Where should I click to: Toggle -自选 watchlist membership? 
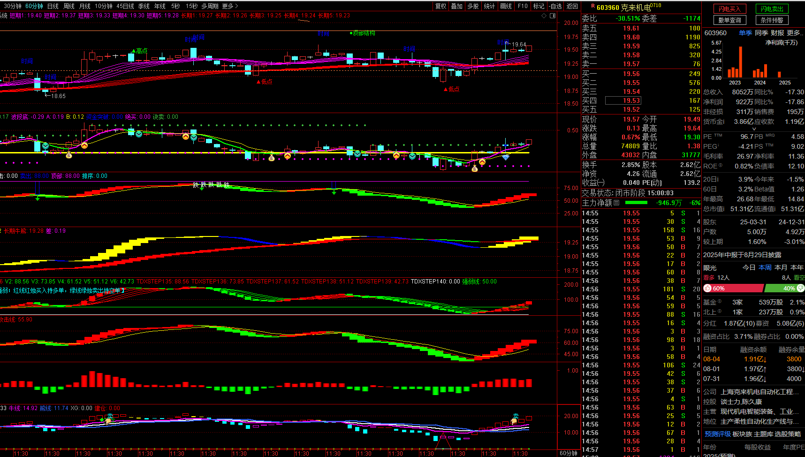click(x=555, y=6)
